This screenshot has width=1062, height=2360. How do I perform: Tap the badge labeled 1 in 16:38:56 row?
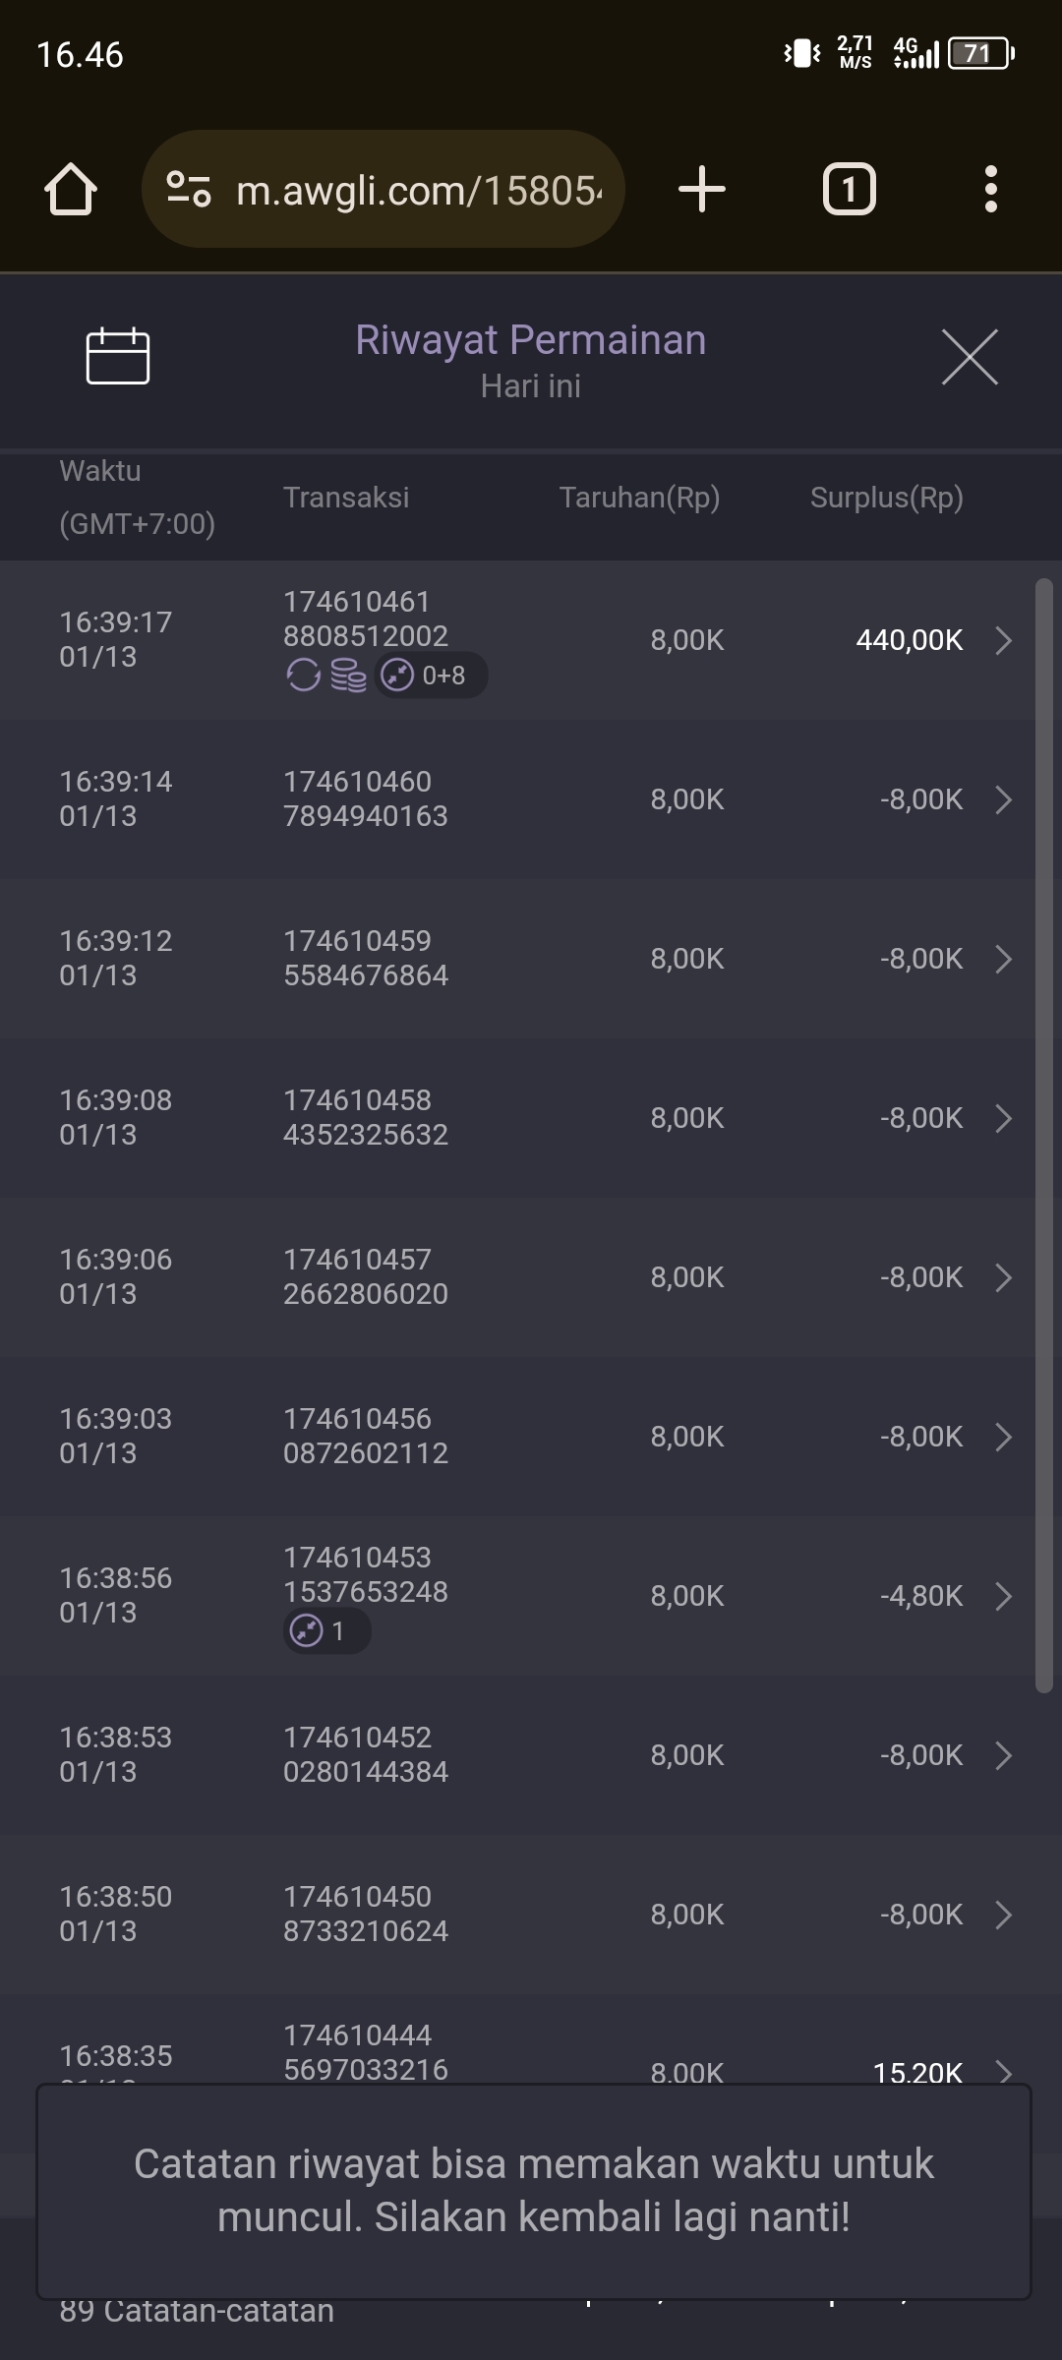tap(326, 1631)
